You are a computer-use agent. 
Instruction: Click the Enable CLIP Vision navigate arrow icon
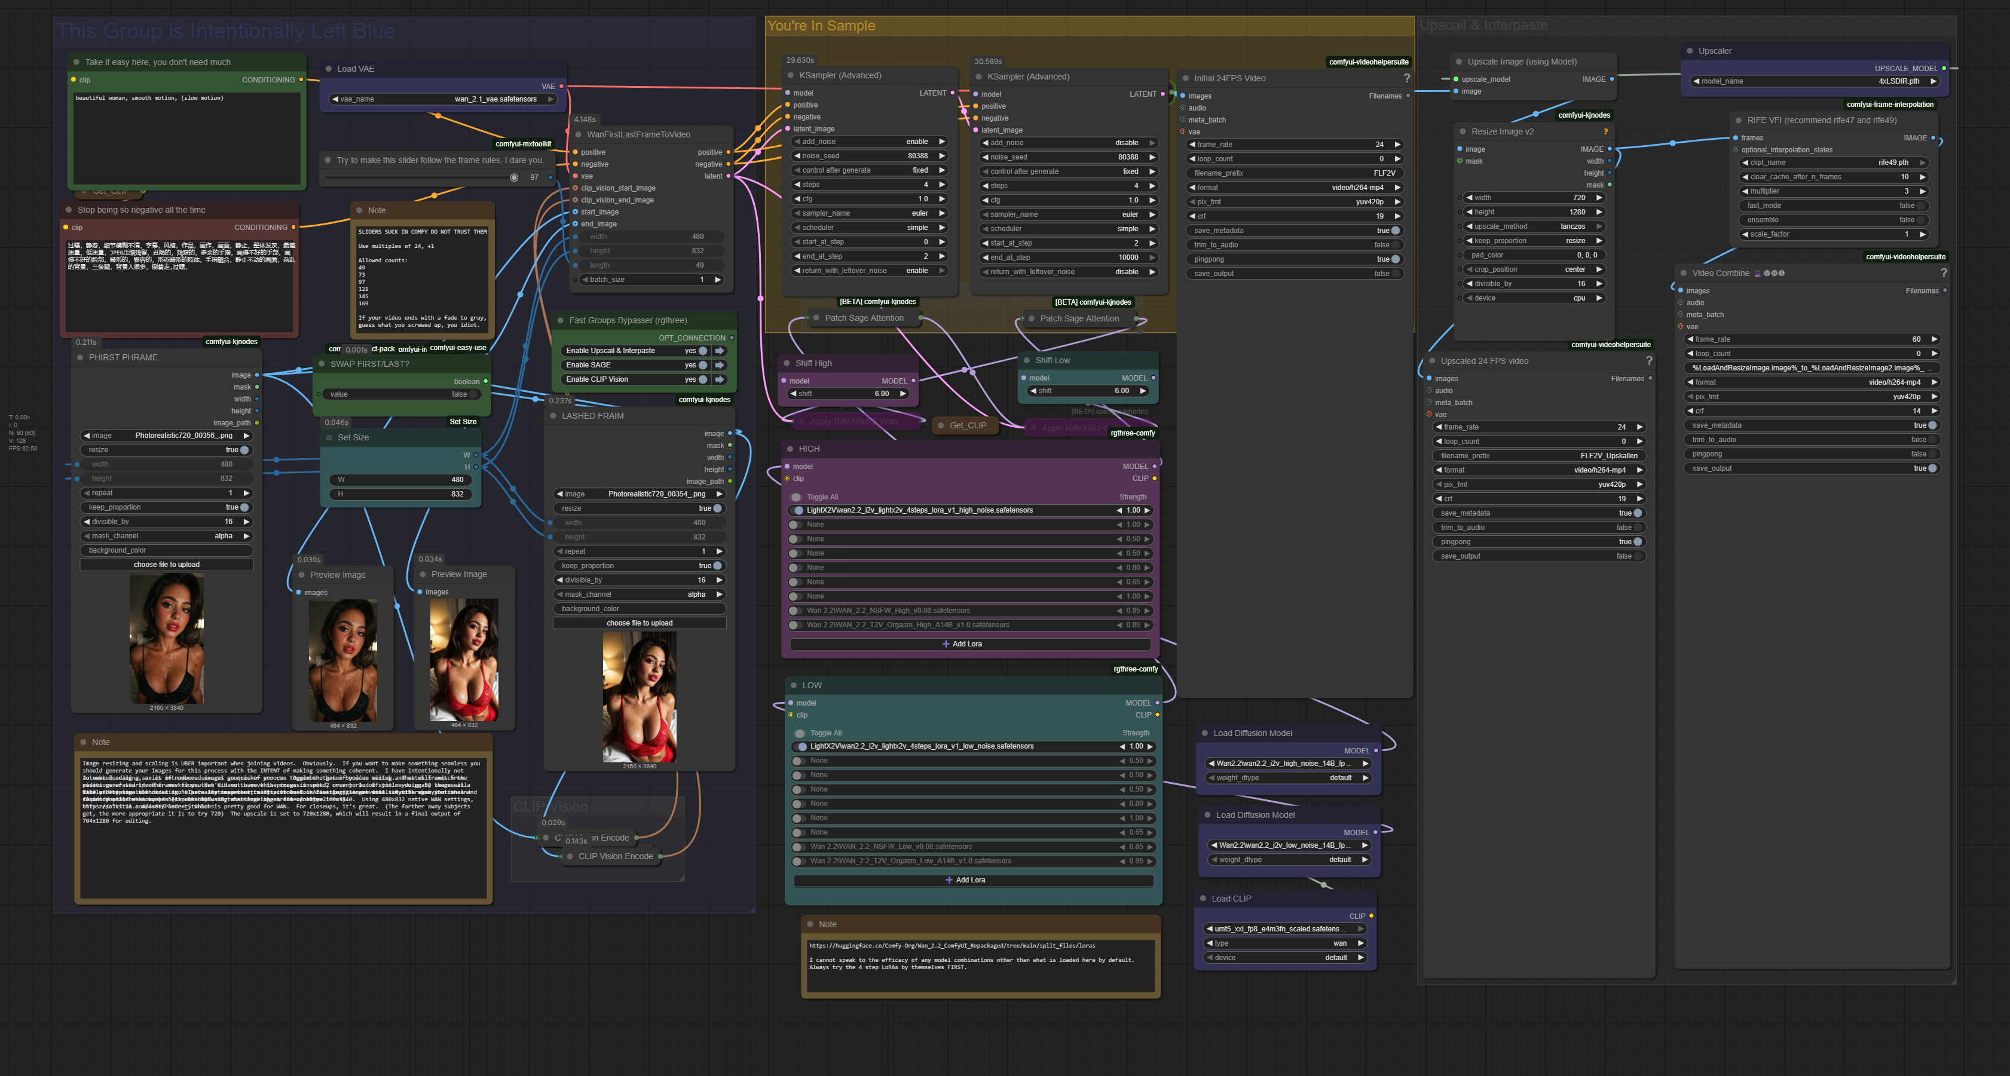[x=720, y=380]
